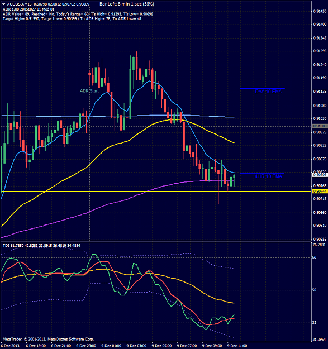Click level 50 on the TDI scale

click(315, 290)
